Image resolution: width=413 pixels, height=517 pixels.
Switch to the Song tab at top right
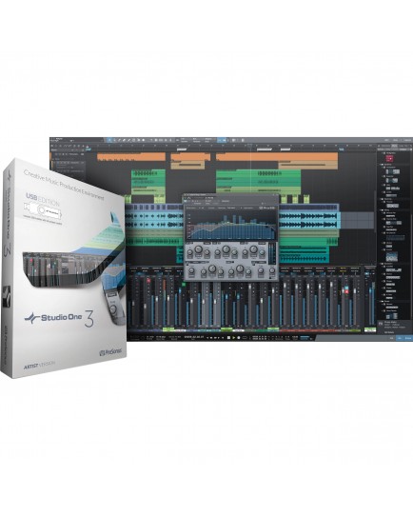coord(396,140)
